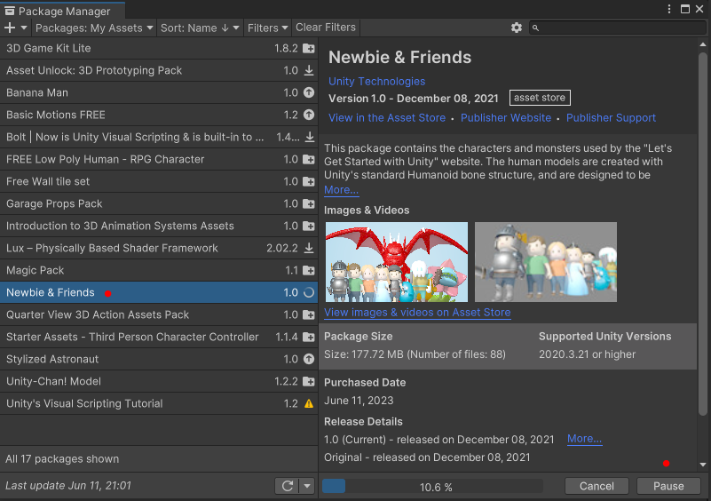Open the Publisher Website link
The height and width of the screenshot is (501, 711).
pos(506,118)
